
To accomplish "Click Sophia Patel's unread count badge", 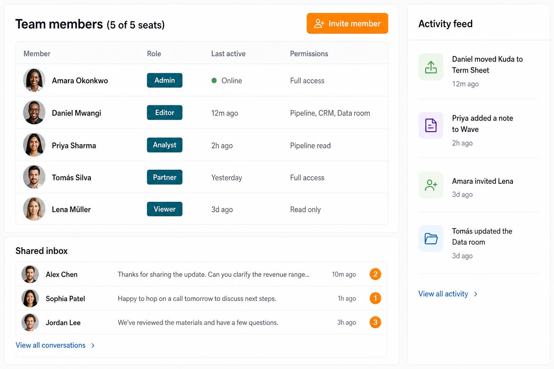I will point(375,298).
